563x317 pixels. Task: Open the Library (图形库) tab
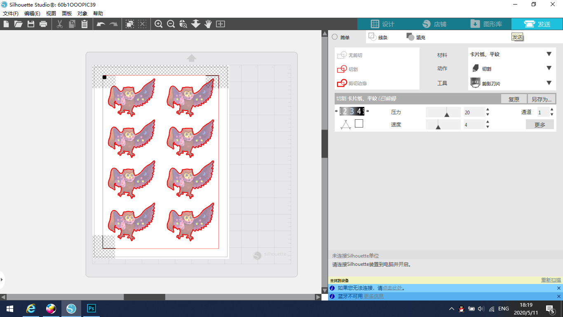click(x=486, y=24)
